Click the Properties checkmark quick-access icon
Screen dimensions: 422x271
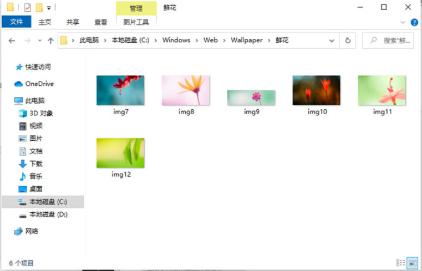(x=27, y=8)
